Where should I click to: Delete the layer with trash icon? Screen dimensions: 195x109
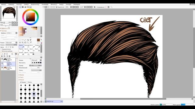(x=9, y=56)
